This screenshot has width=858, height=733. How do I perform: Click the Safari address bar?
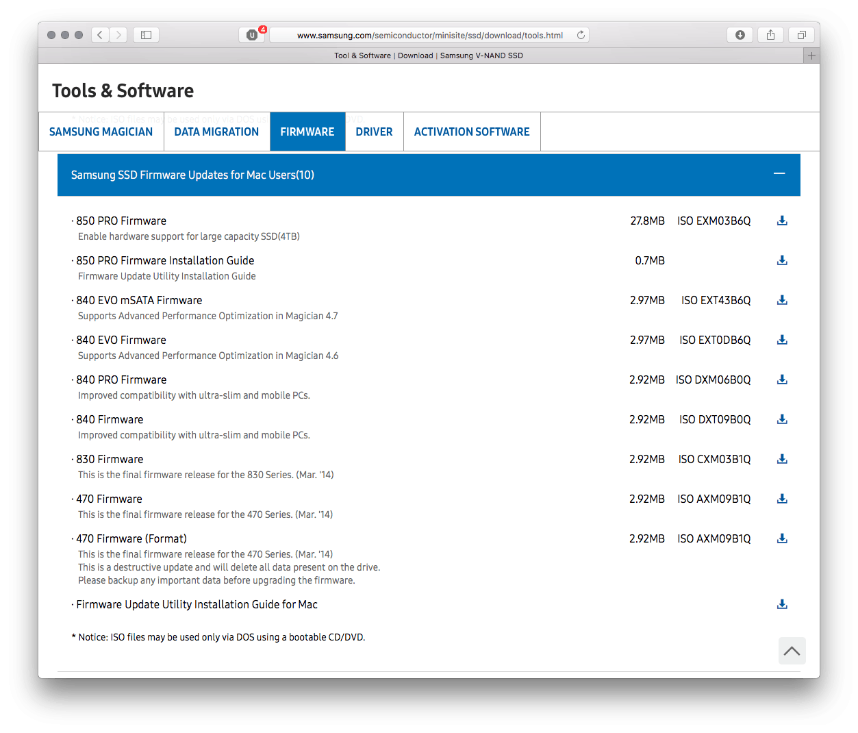430,35
